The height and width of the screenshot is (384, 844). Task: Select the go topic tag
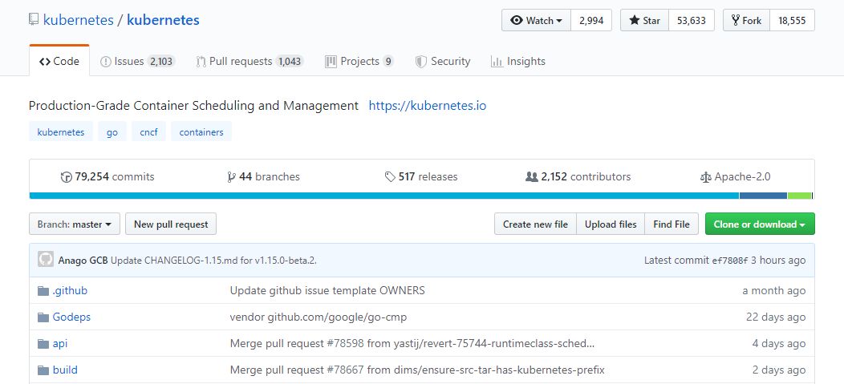pos(112,131)
